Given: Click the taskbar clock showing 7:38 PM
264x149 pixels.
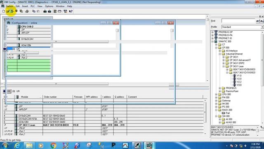Looking at the screenshot, I should (255, 146).
